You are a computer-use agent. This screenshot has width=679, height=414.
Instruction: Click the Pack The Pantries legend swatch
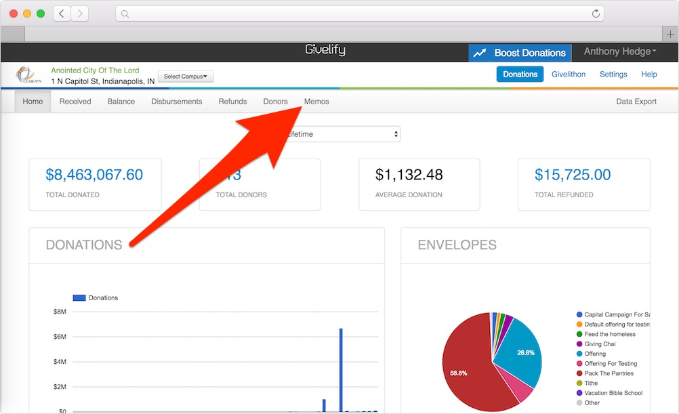click(x=579, y=373)
